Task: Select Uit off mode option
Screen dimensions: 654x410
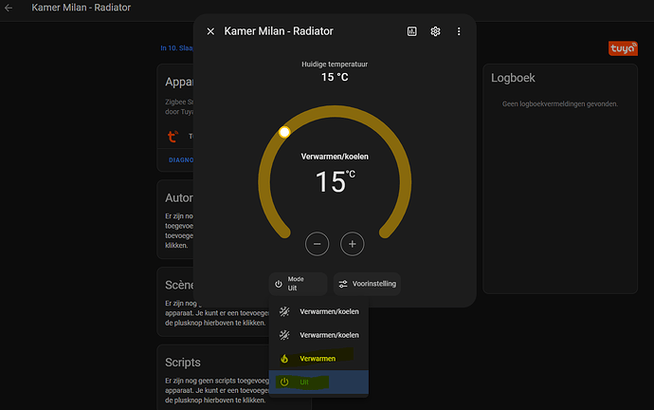Action: click(x=318, y=382)
